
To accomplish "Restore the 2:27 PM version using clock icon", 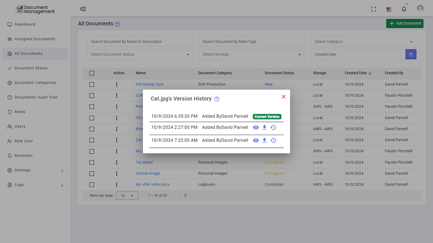I will 273,127.
